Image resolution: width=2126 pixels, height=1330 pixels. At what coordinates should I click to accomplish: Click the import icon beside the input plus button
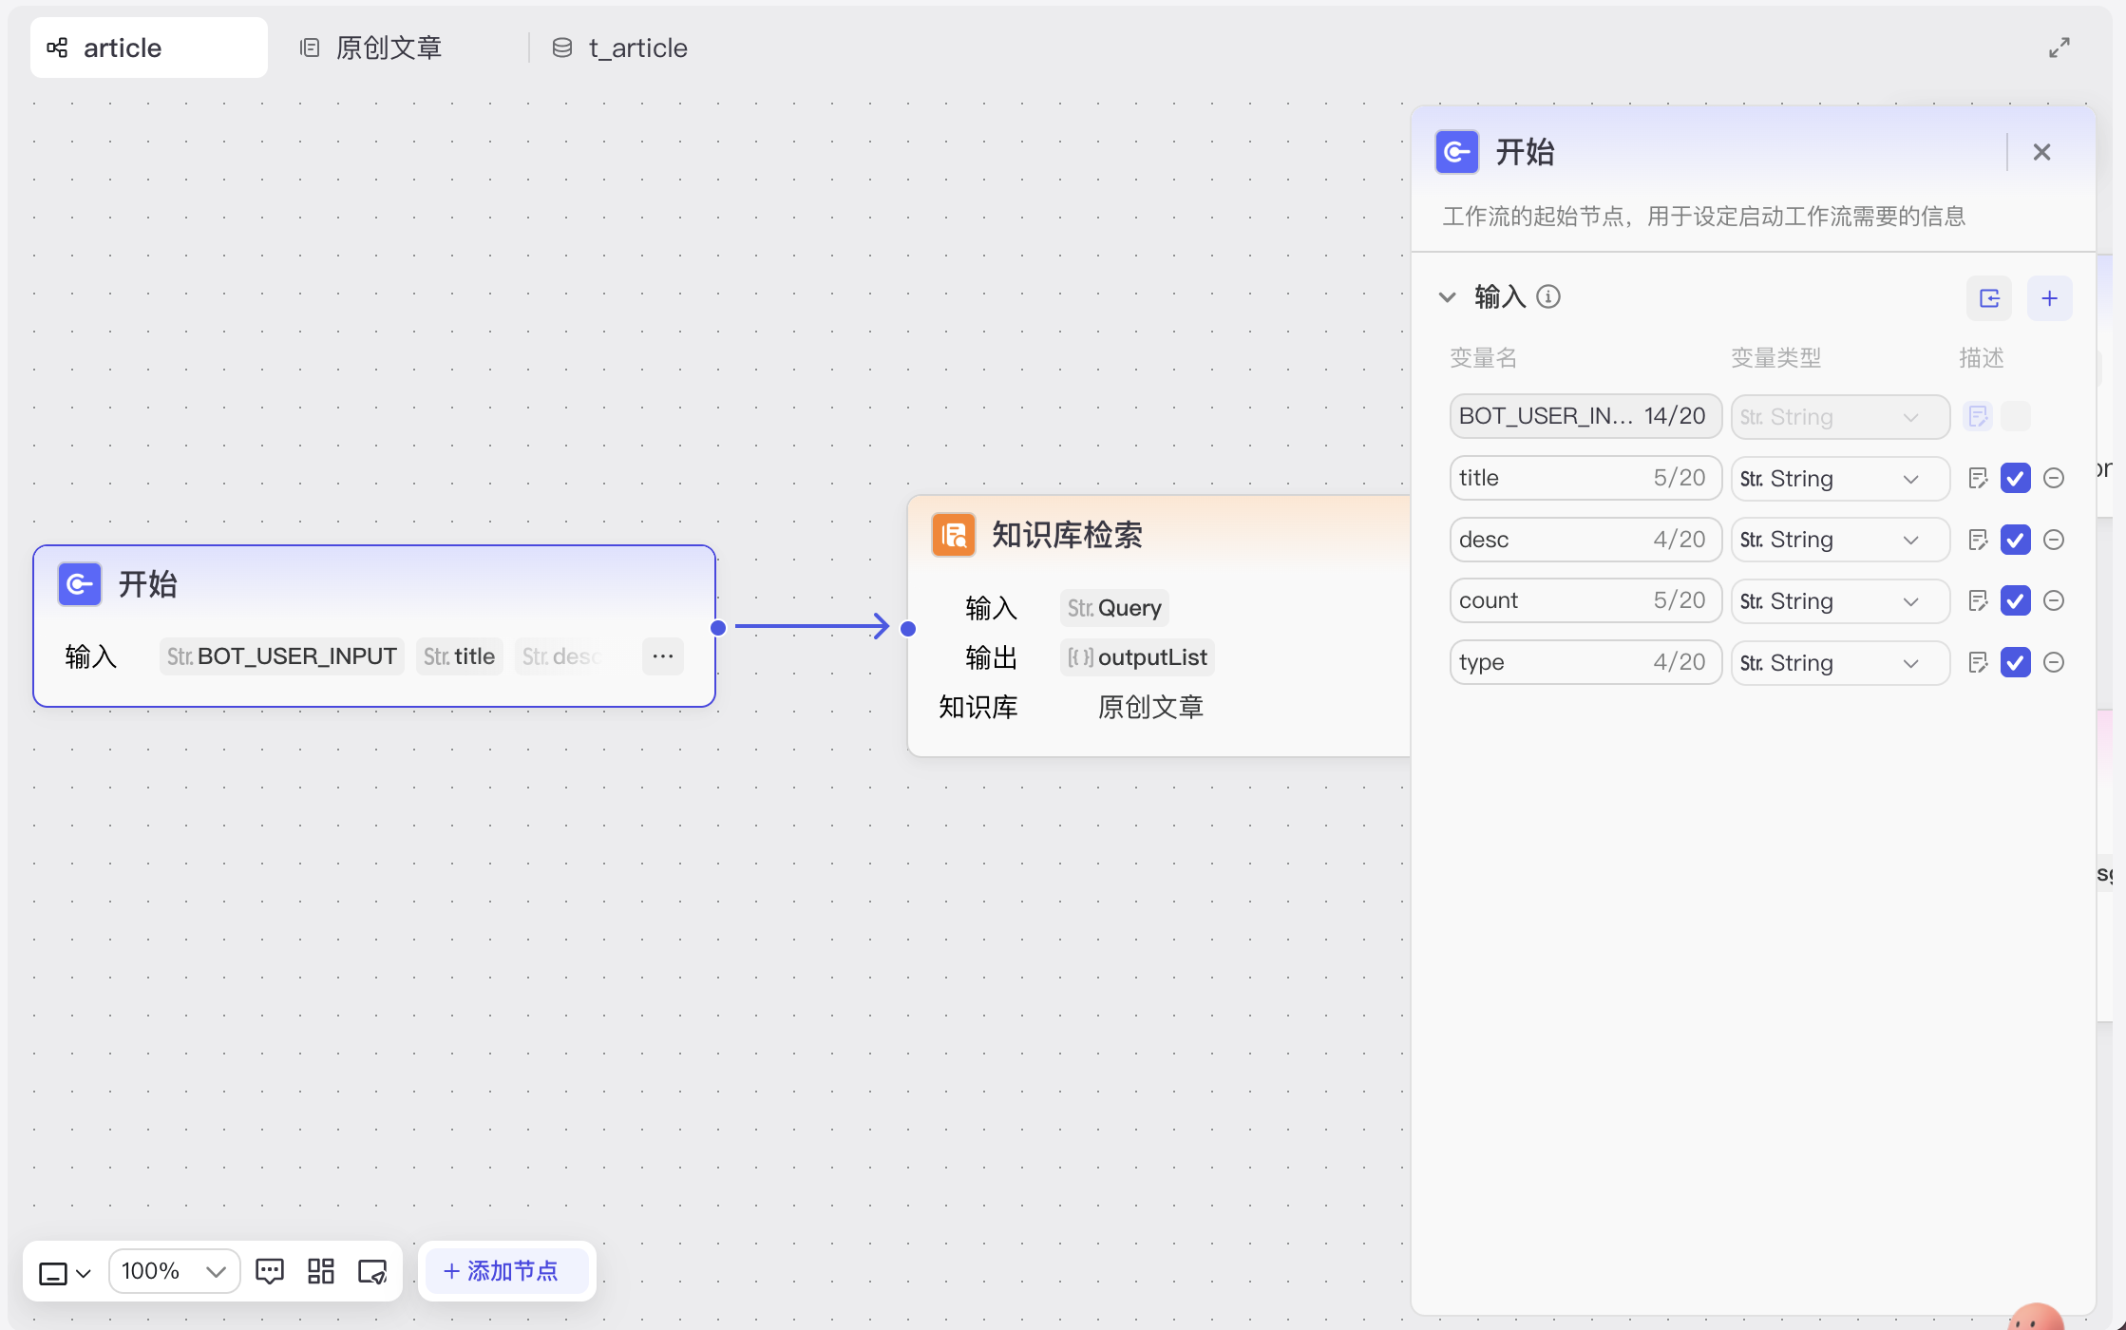click(x=1989, y=298)
